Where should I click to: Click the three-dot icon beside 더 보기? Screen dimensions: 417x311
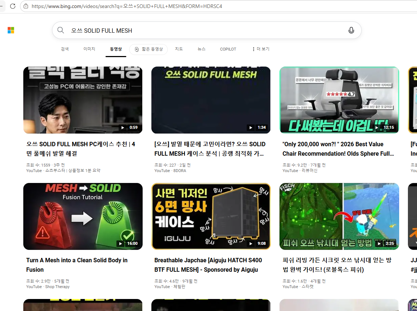pyautogui.click(x=253, y=49)
